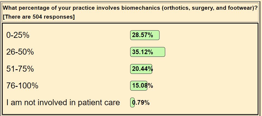
Task: Click the green bar showing 28.57%
Action: point(145,35)
